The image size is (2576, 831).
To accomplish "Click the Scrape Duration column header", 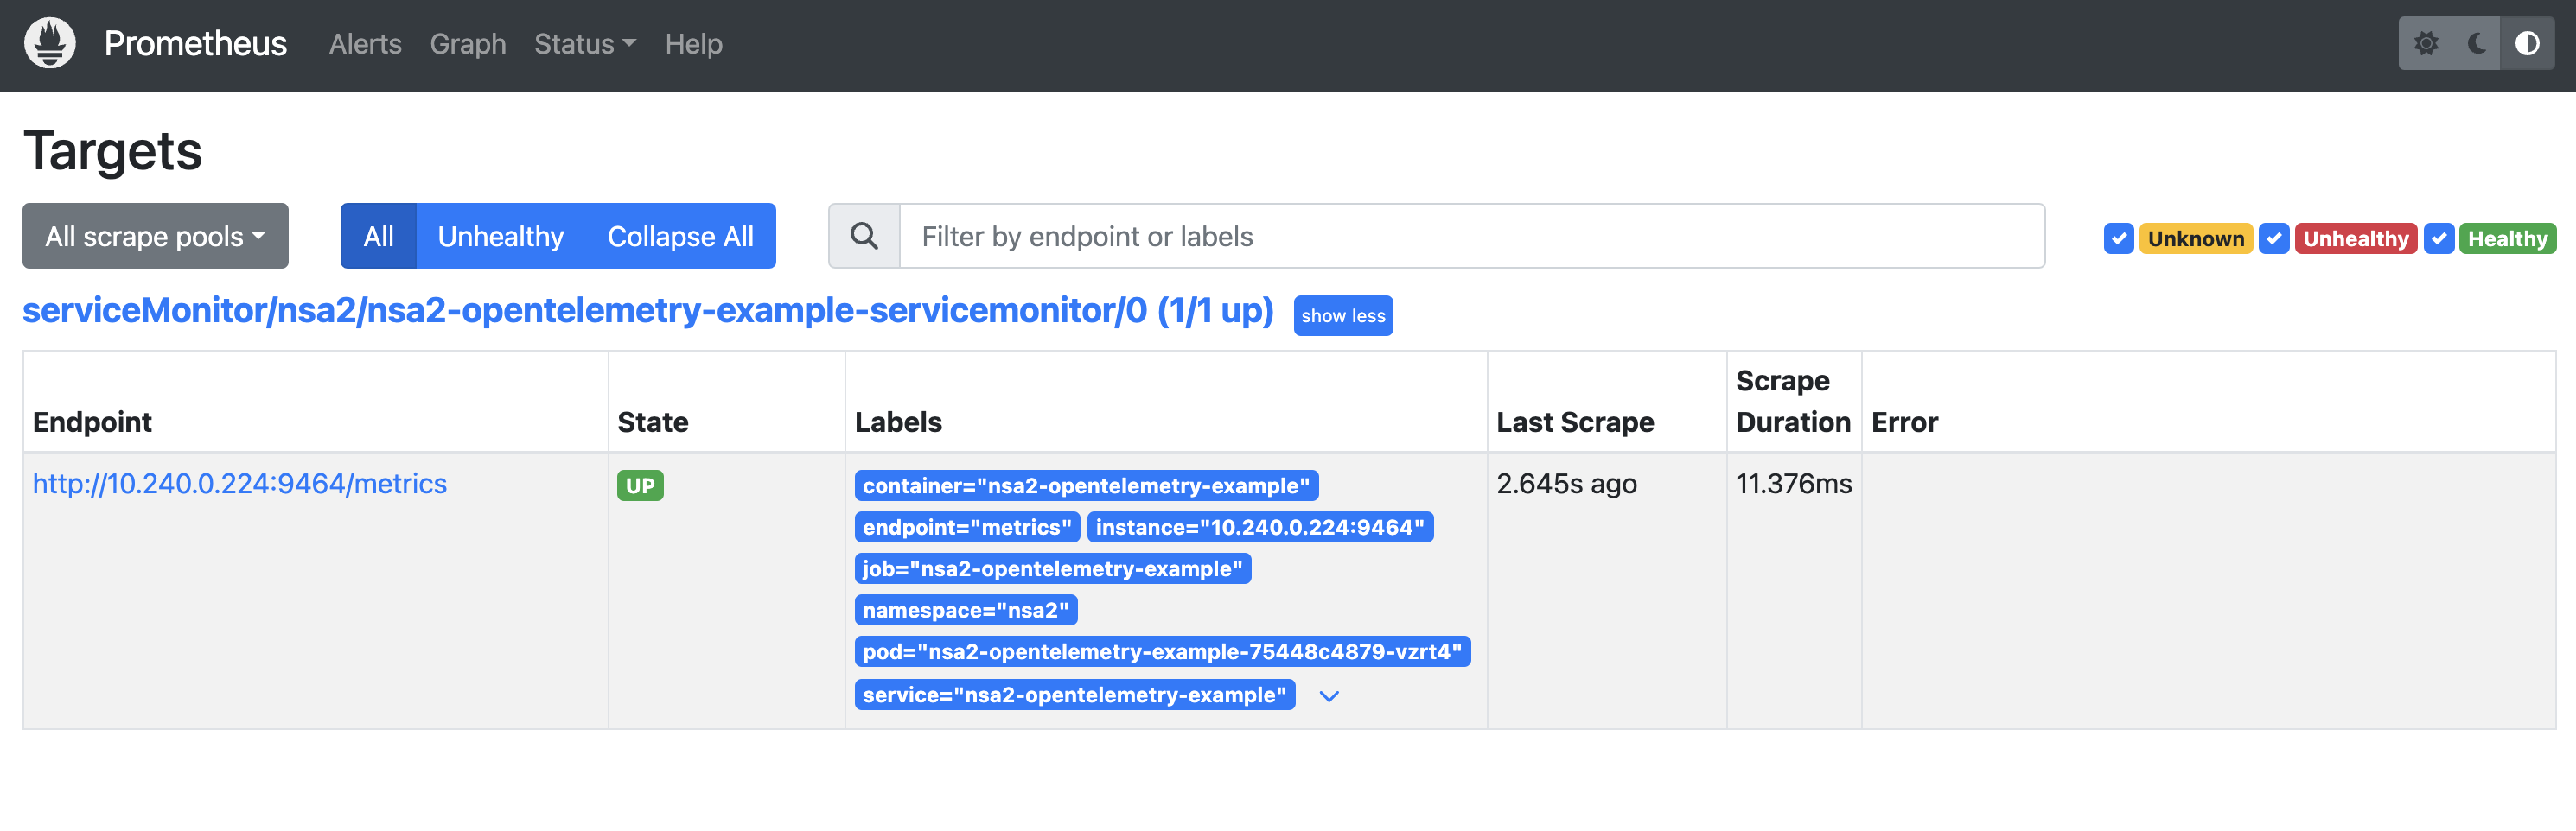I will [x=1793, y=402].
